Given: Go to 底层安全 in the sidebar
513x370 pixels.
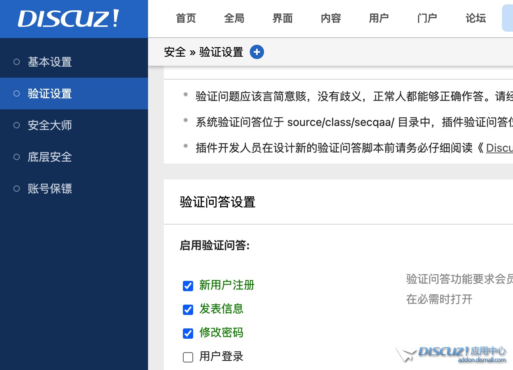Looking at the screenshot, I should point(50,157).
